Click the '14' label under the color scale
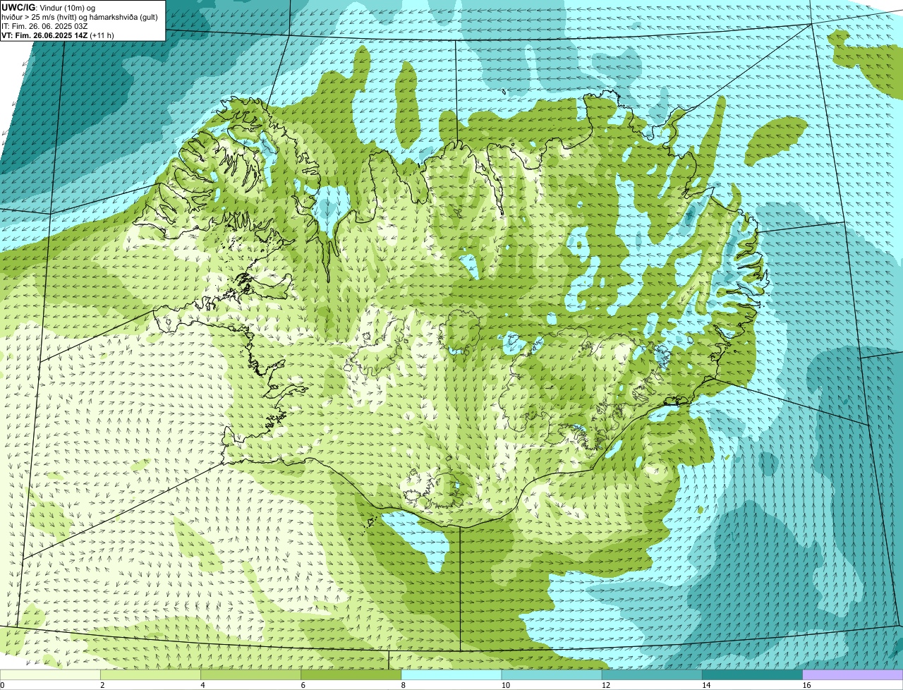The width and height of the screenshot is (903, 690). tap(705, 685)
